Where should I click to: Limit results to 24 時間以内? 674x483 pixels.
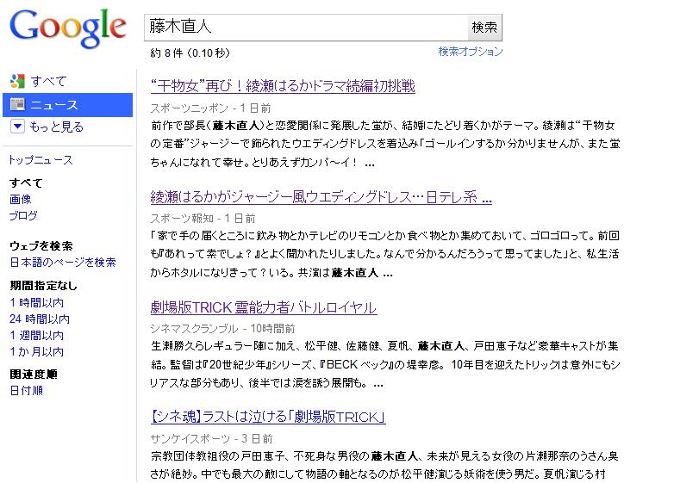[x=40, y=319]
